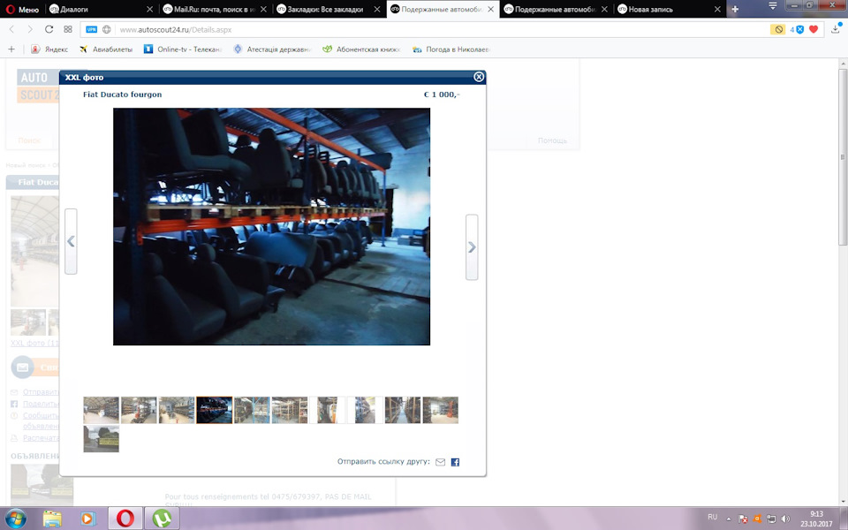Viewport: 848px width, 530px height.
Task: Share link via Facebook icon
Action: click(x=456, y=462)
